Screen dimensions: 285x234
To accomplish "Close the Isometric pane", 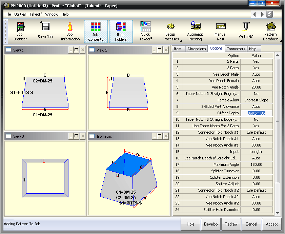I will tap(166, 136).
